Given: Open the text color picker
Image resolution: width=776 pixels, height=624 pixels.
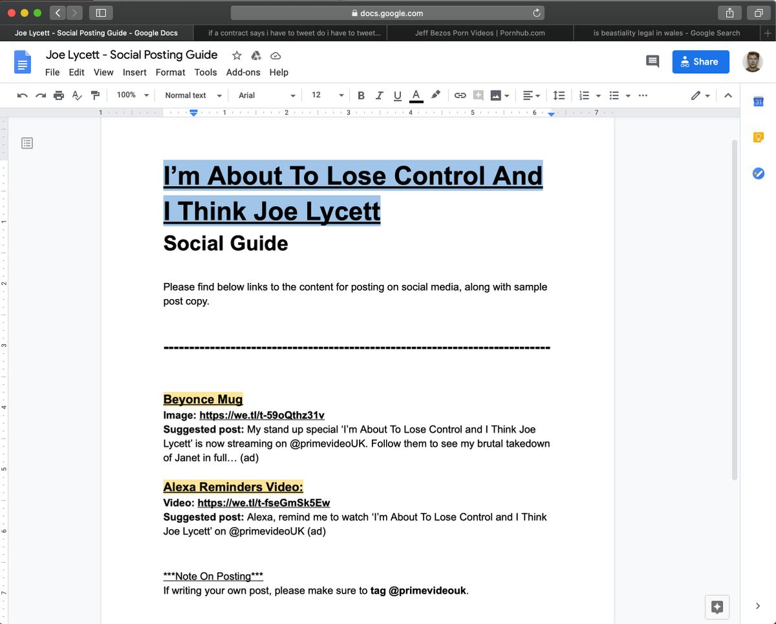Looking at the screenshot, I should [x=416, y=96].
